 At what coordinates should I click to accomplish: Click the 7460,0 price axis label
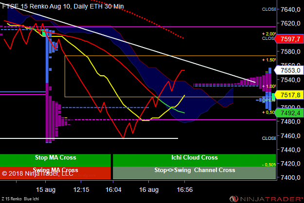(290, 135)
